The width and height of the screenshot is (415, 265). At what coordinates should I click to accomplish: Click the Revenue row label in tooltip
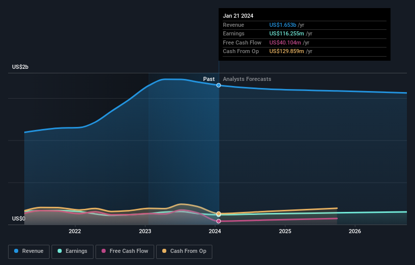pos(234,25)
